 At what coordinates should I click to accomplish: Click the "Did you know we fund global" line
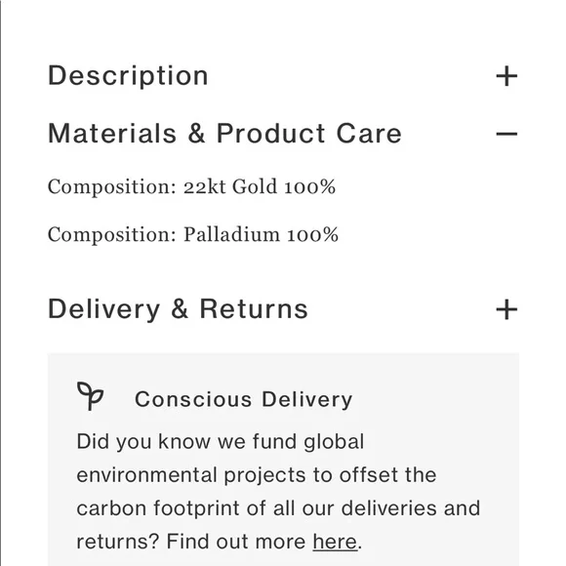coord(221,442)
